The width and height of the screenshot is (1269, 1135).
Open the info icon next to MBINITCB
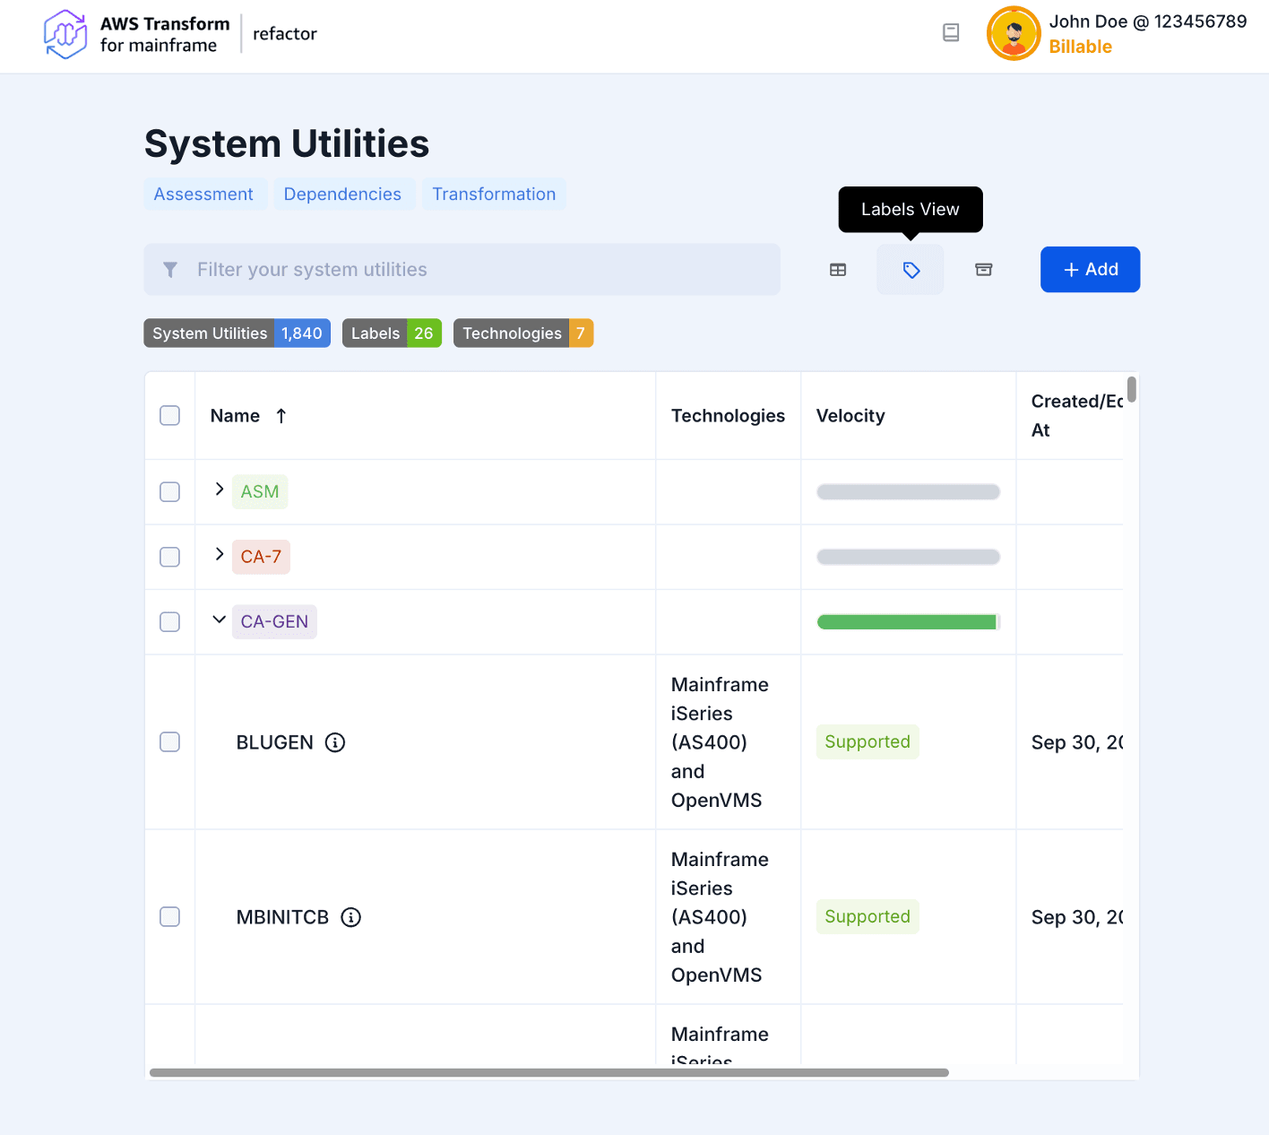coord(350,916)
